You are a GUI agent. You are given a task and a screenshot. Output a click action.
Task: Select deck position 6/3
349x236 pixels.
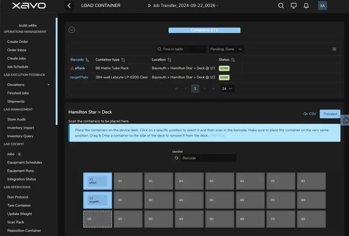(250, 219)
